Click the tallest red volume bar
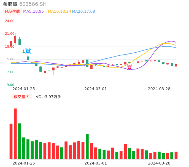189x167 pixels. (15, 134)
